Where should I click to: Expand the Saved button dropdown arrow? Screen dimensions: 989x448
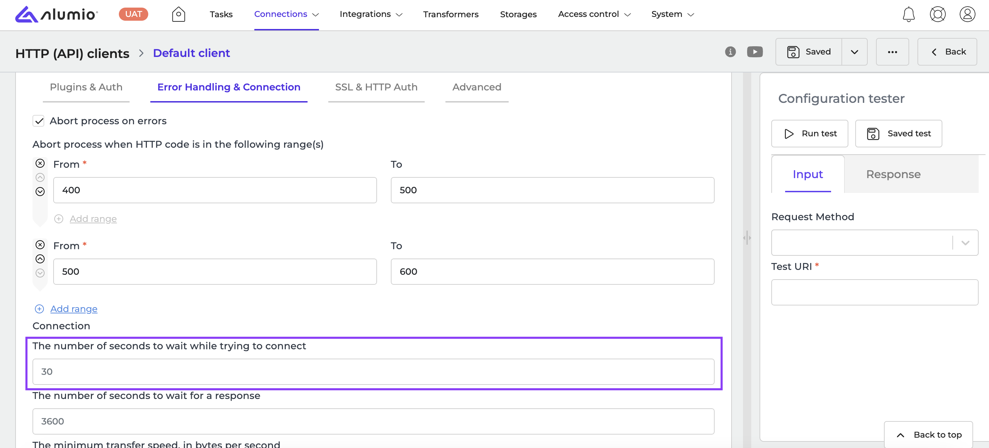click(854, 52)
